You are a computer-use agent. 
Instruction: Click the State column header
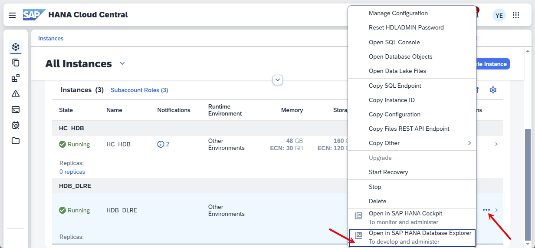coord(66,110)
